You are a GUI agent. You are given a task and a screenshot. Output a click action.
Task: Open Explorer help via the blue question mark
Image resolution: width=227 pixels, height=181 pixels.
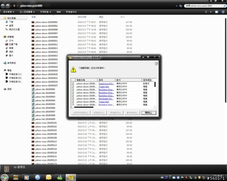pyautogui.click(x=223, y=12)
